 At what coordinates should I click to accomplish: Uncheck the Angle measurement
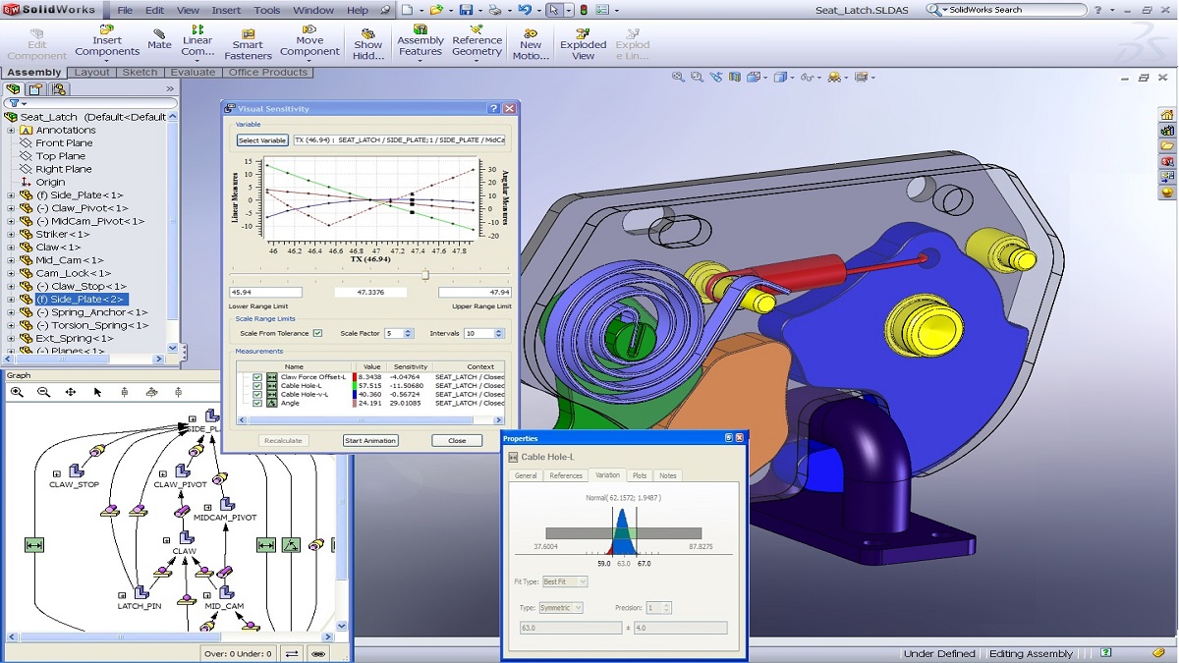[x=257, y=403]
